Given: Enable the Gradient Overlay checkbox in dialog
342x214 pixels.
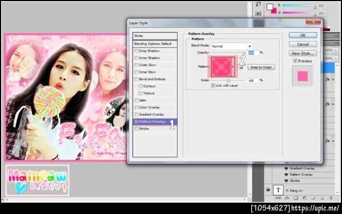Looking at the screenshot, I should [x=136, y=115].
